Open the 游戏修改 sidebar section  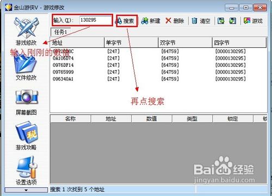[x=26, y=31]
